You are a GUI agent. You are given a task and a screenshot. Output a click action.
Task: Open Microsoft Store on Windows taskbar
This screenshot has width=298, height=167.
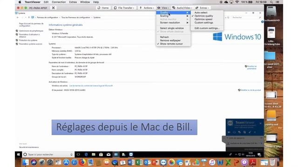click(101, 154)
